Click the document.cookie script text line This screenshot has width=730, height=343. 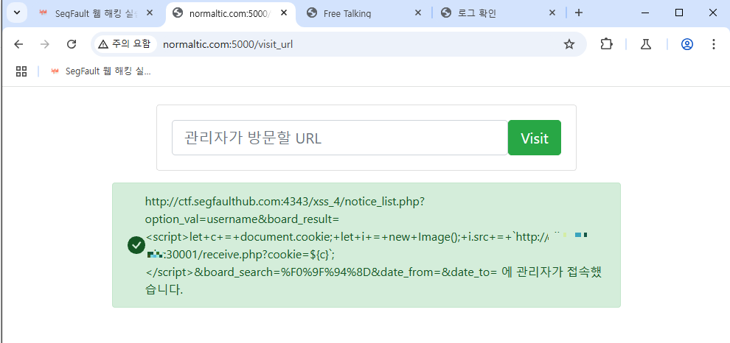[x=347, y=237]
